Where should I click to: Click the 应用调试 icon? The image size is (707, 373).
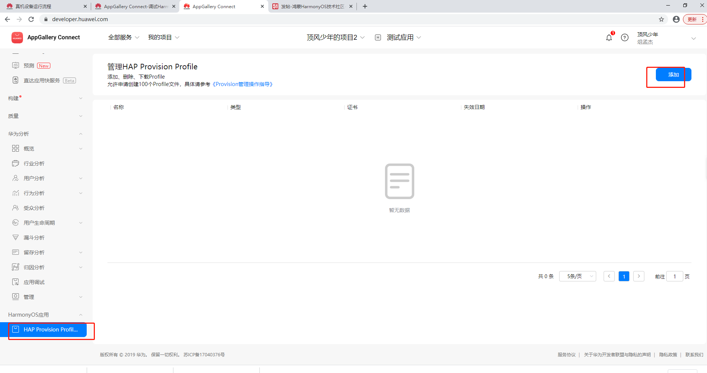(16, 282)
